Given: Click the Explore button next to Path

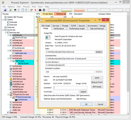Looking at the screenshot, I should (x=99, y=52).
